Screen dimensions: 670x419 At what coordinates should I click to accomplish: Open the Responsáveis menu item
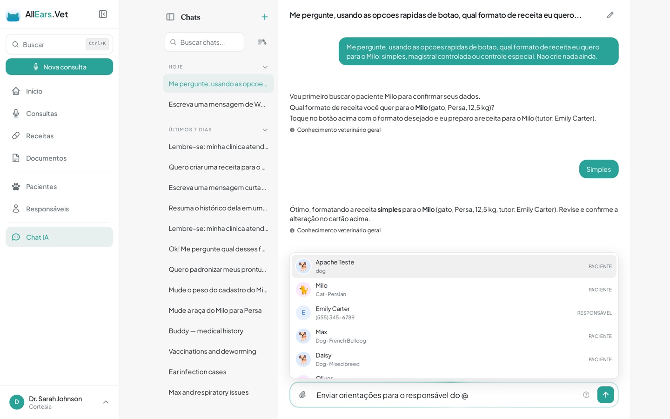click(59, 209)
